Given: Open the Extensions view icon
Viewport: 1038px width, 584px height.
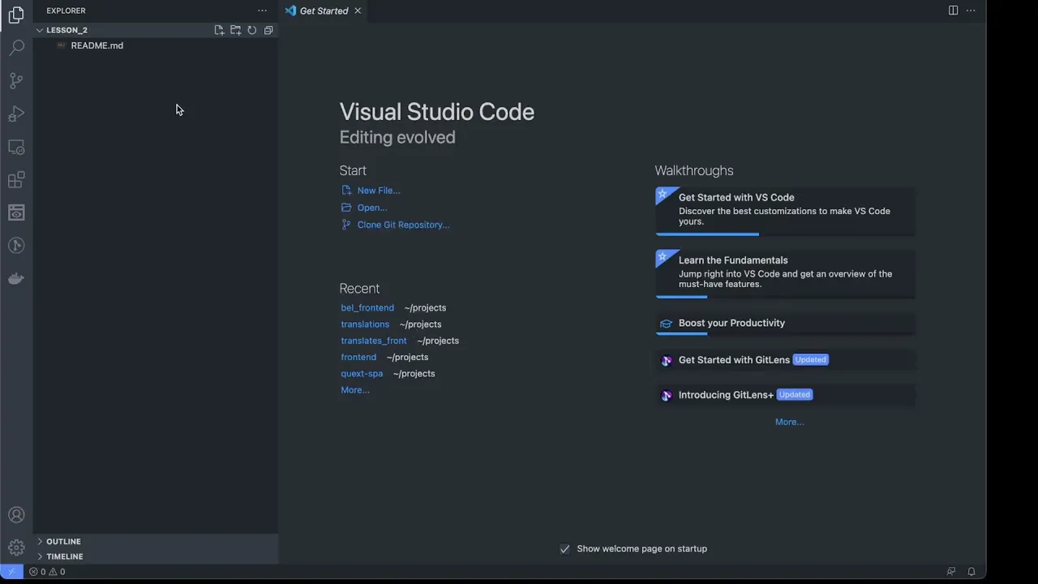Looking at the screenshot, I should click(x=16, y=179).
